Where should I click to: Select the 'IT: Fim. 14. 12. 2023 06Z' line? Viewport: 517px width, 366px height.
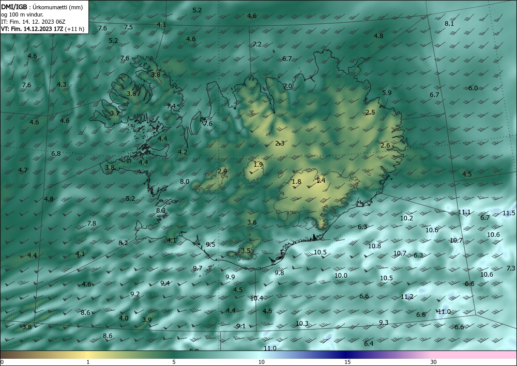33,22
